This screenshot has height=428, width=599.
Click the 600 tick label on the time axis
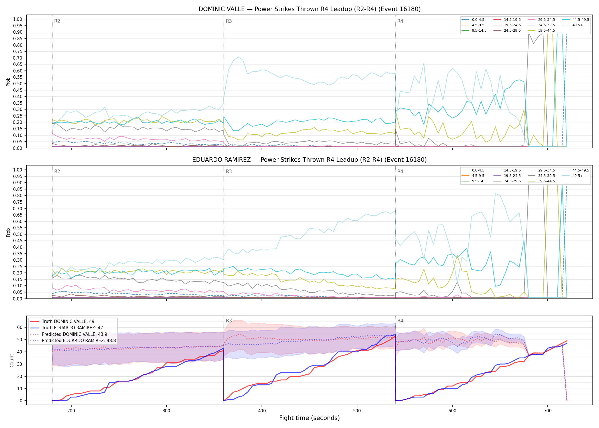pos(452,410)
